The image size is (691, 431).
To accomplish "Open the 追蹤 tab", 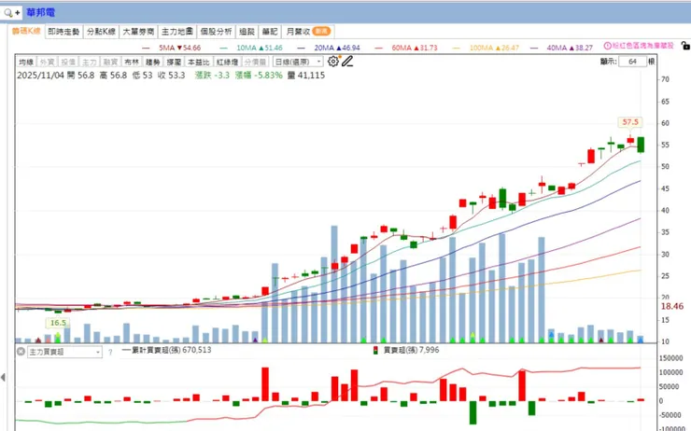I will coord(247,32).
